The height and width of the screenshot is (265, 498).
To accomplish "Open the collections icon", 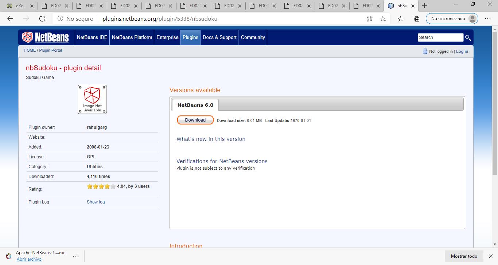I will pyautogui.click(x=417, y=19).
